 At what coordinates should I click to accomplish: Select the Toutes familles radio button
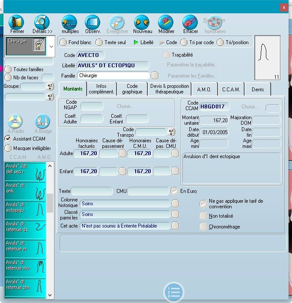pos(8,69)
